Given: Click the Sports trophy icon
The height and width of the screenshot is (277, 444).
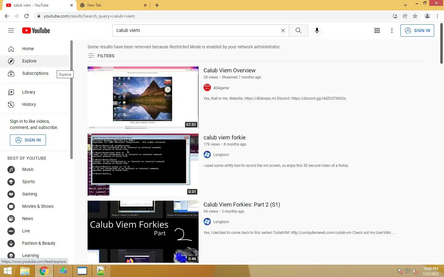Looking at the screenshot, I should pos(11,182).
